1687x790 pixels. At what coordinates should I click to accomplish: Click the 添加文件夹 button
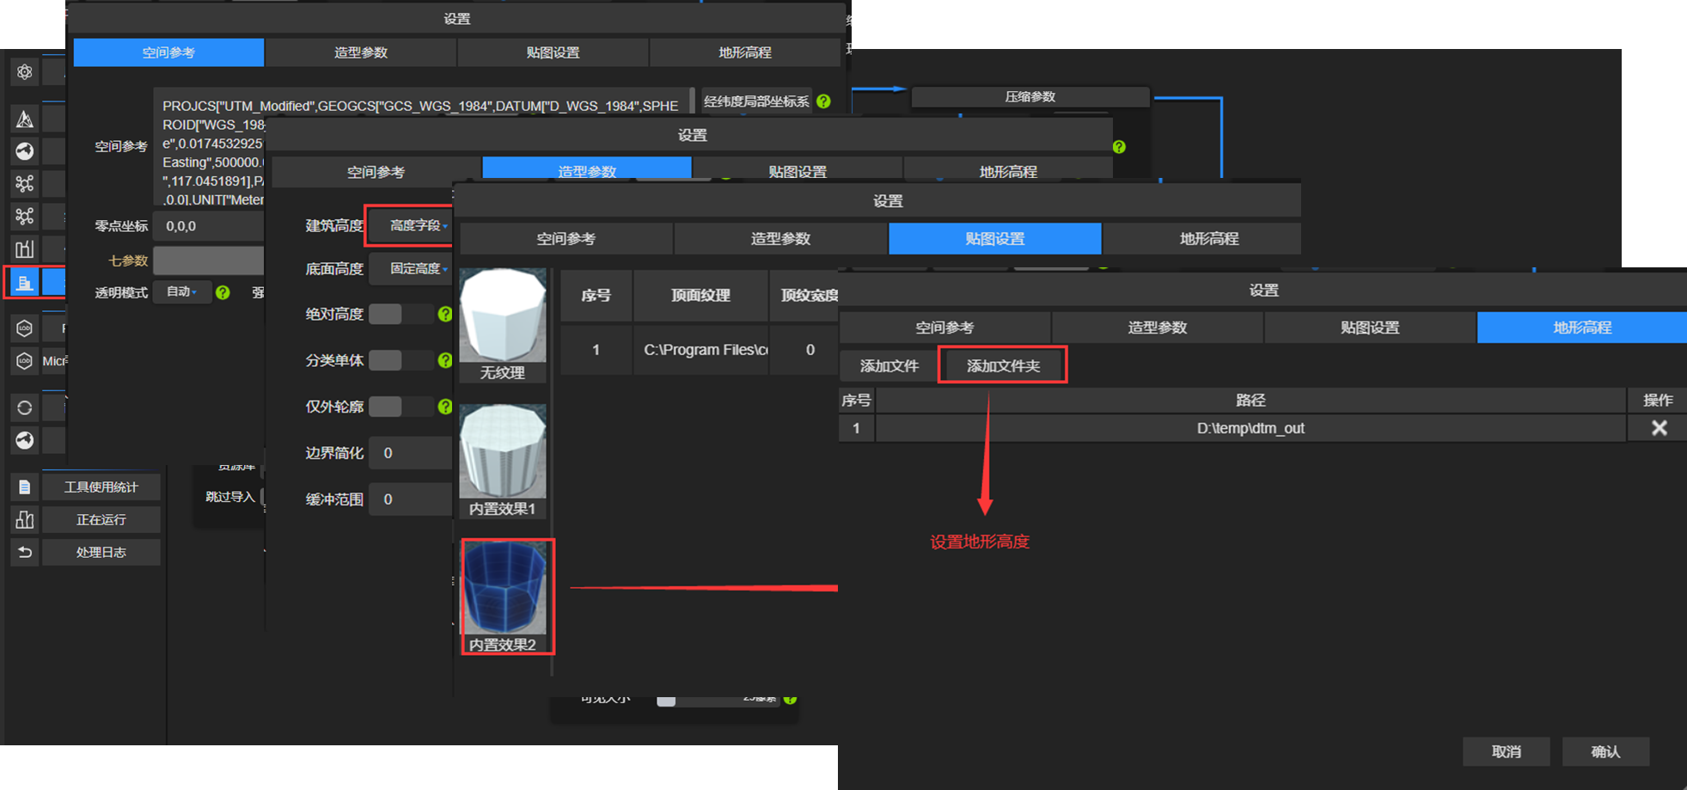tap(1003, 366)
